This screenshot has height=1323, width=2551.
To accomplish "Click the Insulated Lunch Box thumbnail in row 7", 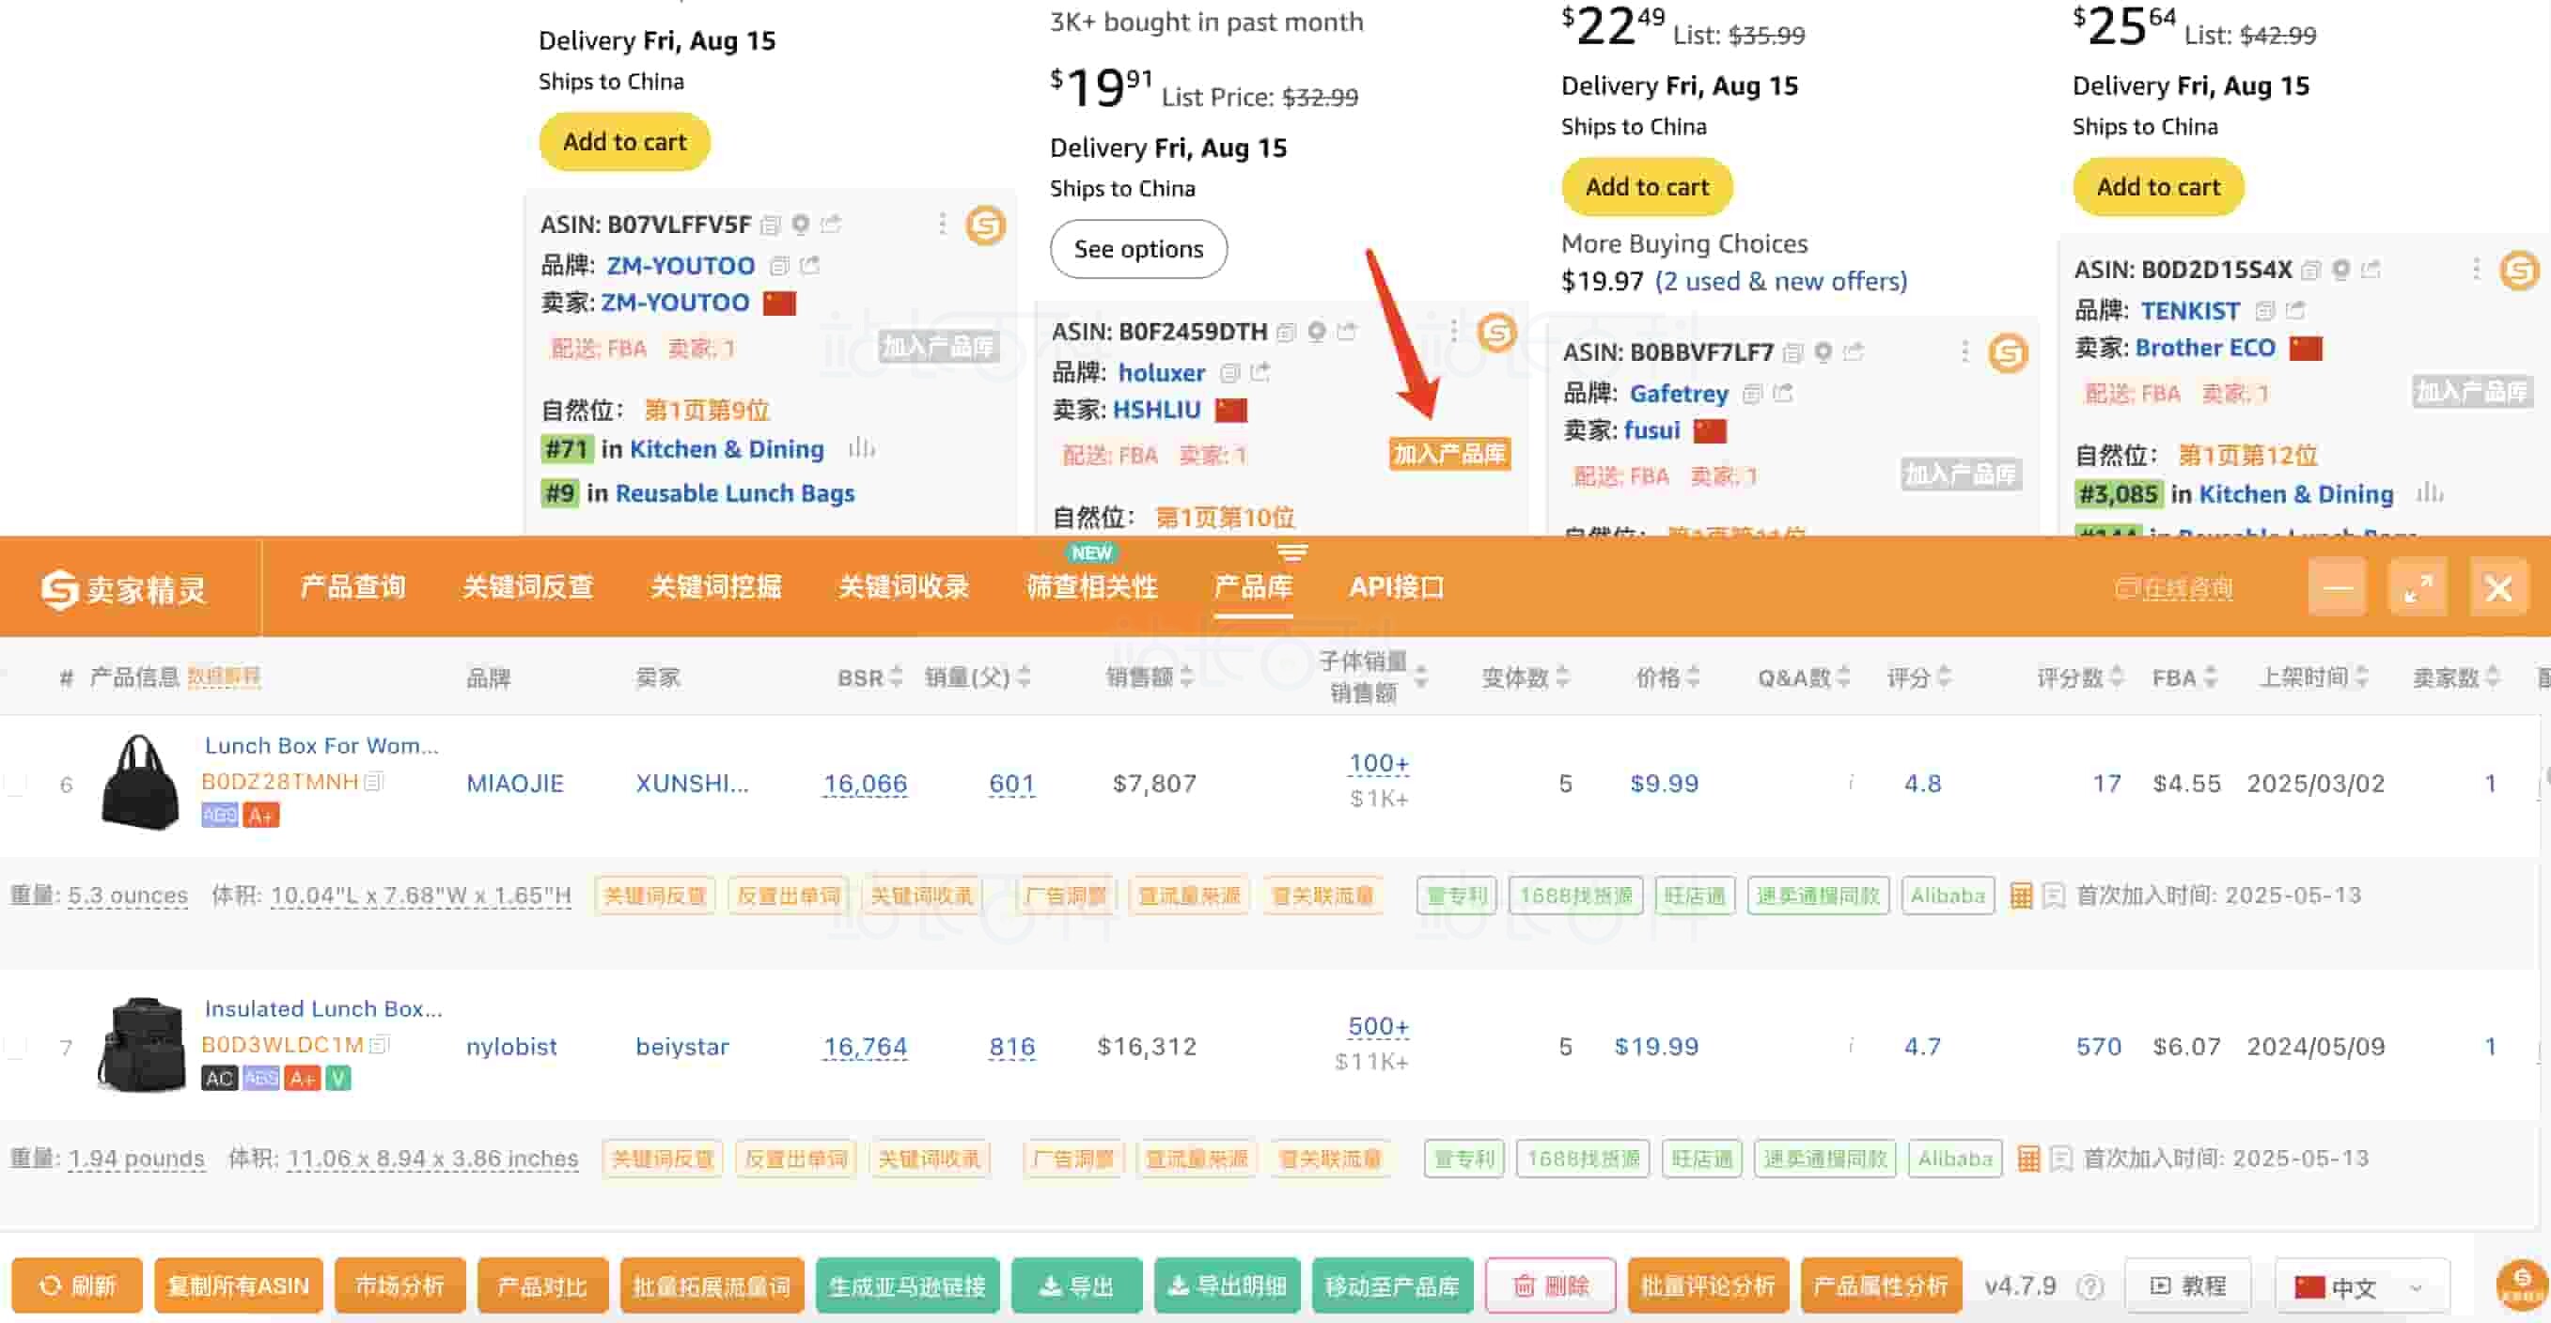I will [141, 1046].
